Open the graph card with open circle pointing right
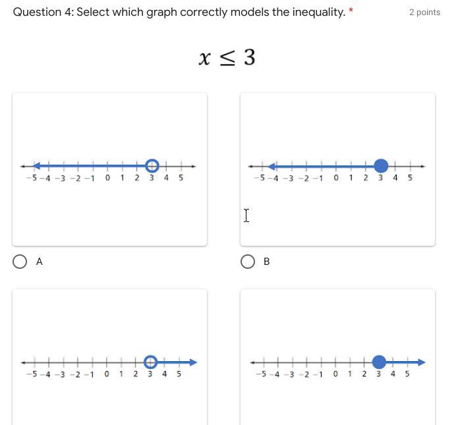Screen dimensions: 458x425 tap(110, 357)
